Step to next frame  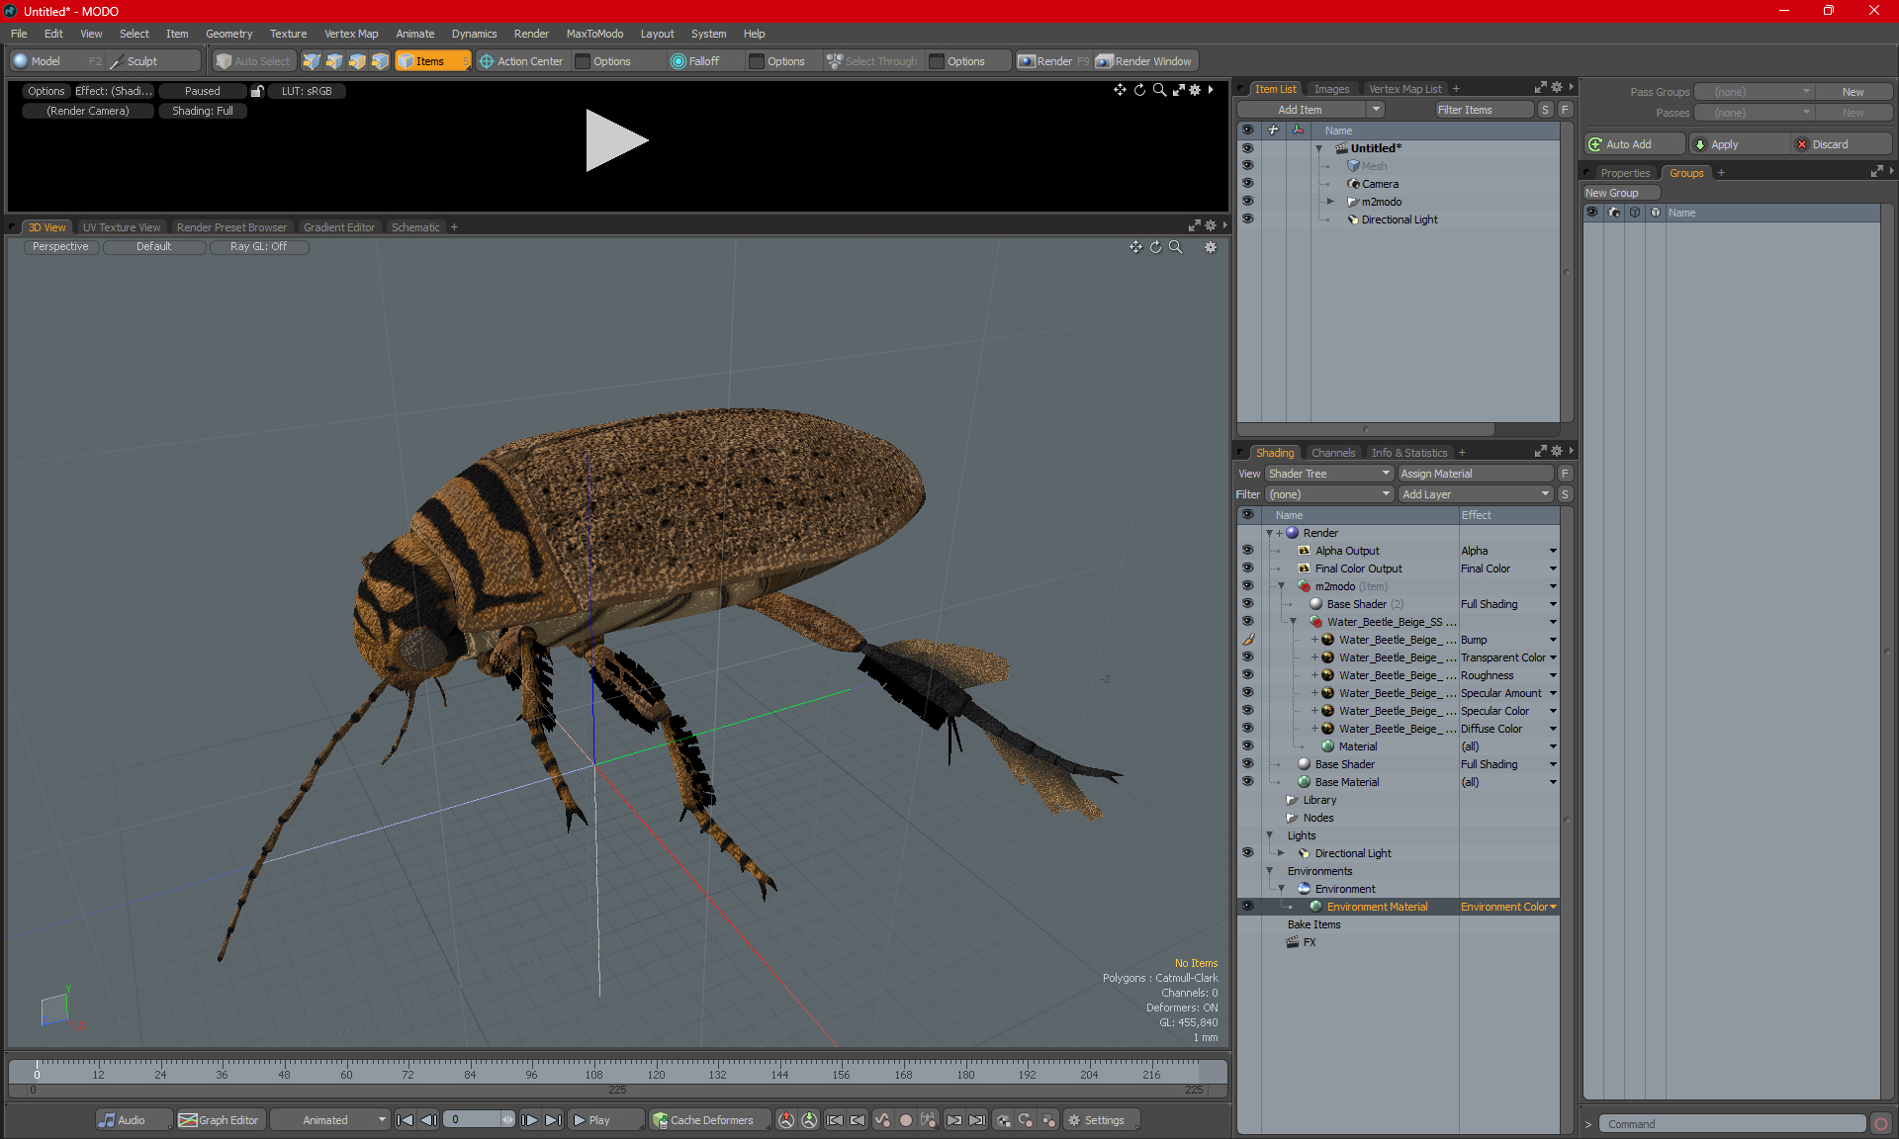(530, 1120)
